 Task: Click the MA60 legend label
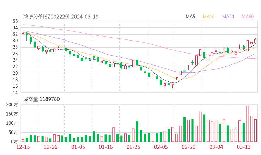click(248, 17)
